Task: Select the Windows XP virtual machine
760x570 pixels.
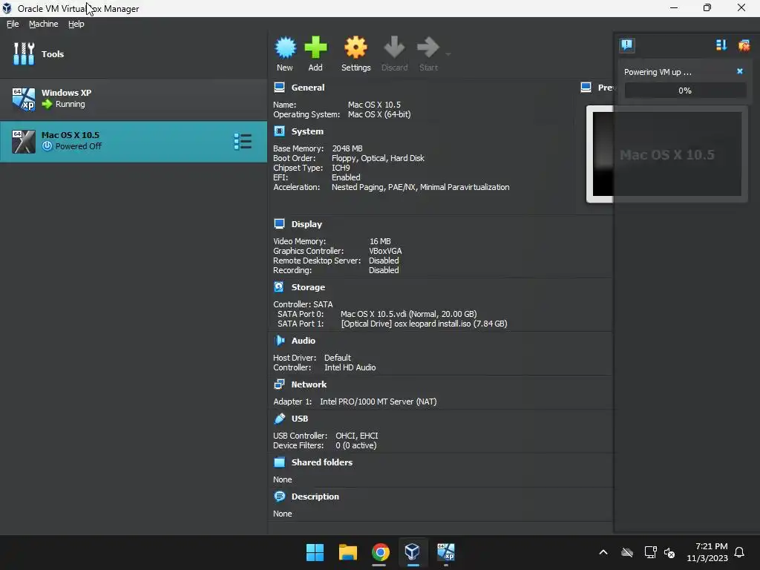Action: click(x=134, y=99)
